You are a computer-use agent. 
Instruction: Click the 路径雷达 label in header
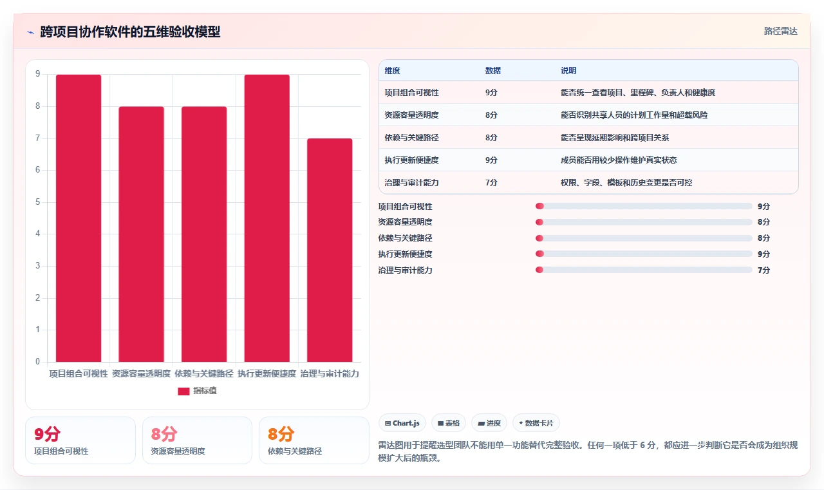point(781,31)
